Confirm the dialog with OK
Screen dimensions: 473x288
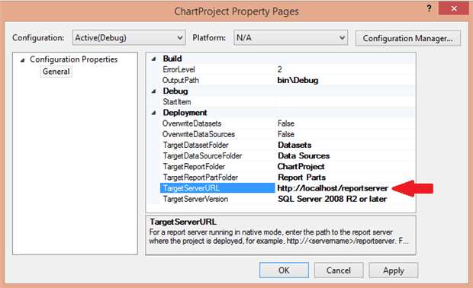284,270
